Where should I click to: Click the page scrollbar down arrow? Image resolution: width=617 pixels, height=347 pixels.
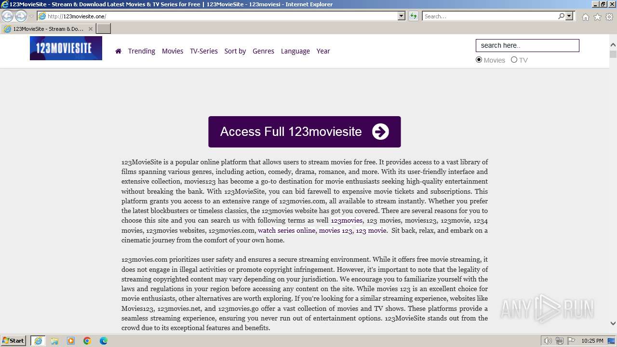[x=613, y=323]
